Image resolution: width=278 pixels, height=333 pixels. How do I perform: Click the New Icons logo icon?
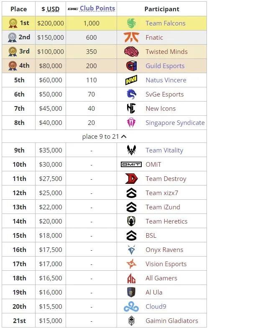(x=131, y=109)
